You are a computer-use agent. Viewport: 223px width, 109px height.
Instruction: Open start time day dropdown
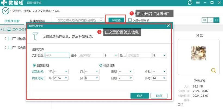coord(126,71)
